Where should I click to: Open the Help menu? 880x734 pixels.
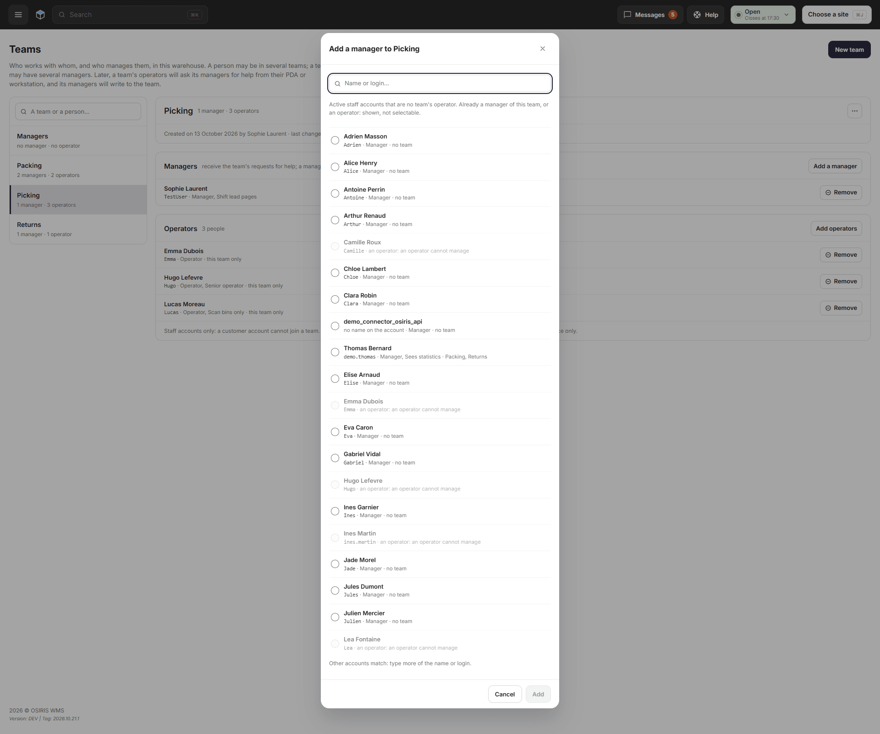tap(705, 15)
